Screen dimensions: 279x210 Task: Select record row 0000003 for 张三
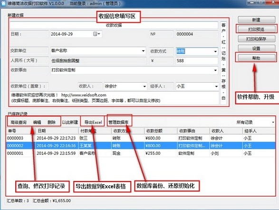click(x=141, y=138)
